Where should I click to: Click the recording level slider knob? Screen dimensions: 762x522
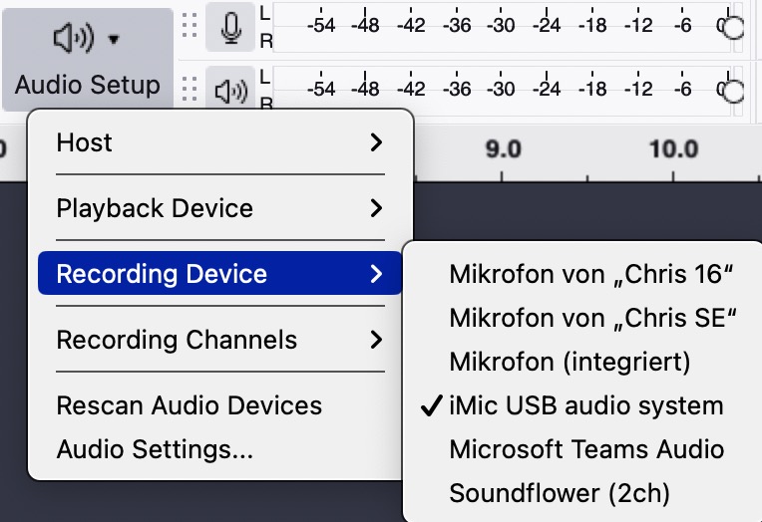pyautogui.click(x=733, y=28)
